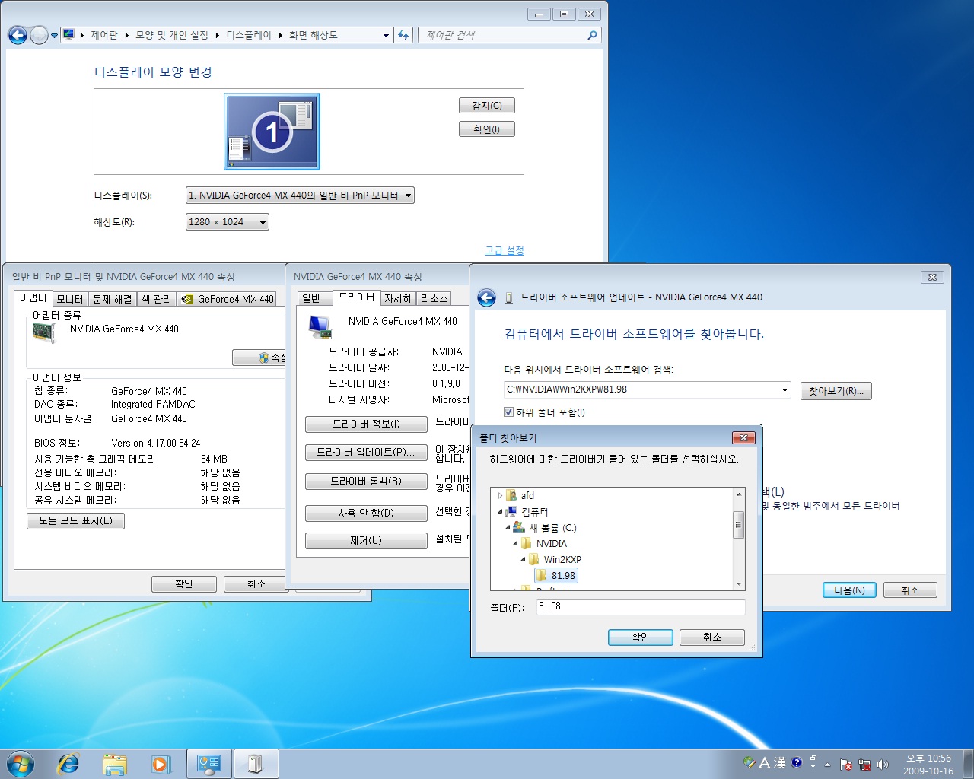
Task: Switch to the 문제 해결 tab
Action: point(112,299)
